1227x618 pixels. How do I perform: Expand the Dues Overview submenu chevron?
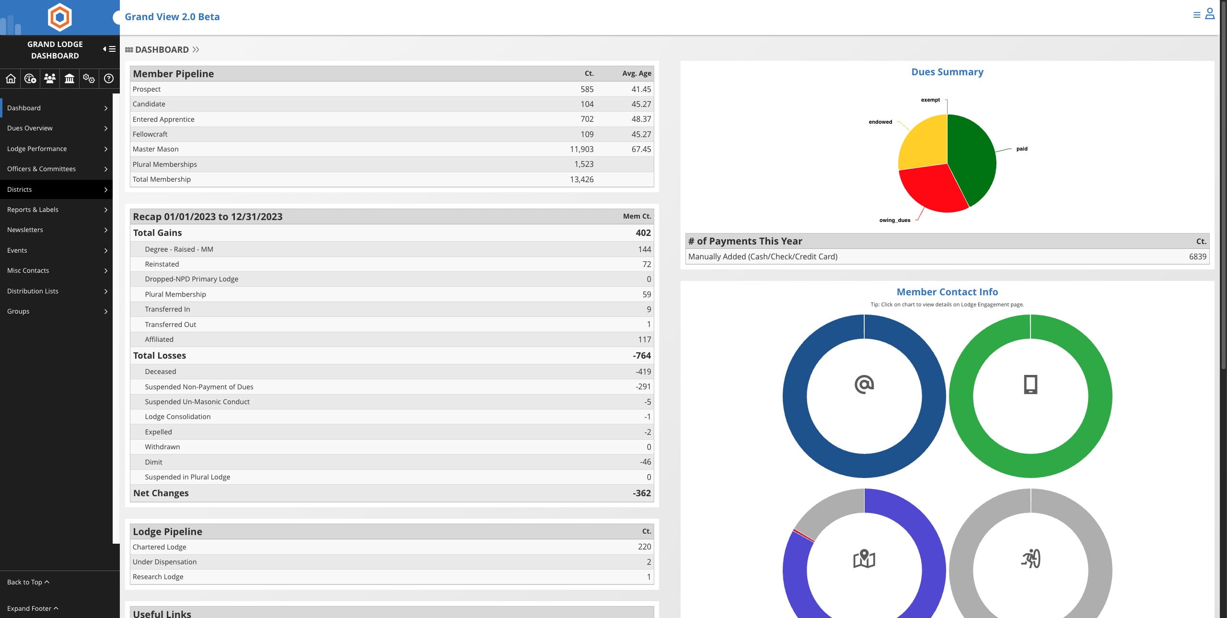[x=106, y=128]
